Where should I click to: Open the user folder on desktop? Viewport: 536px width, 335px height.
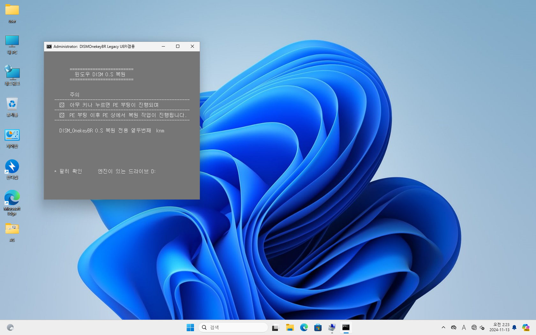point(12,13)
